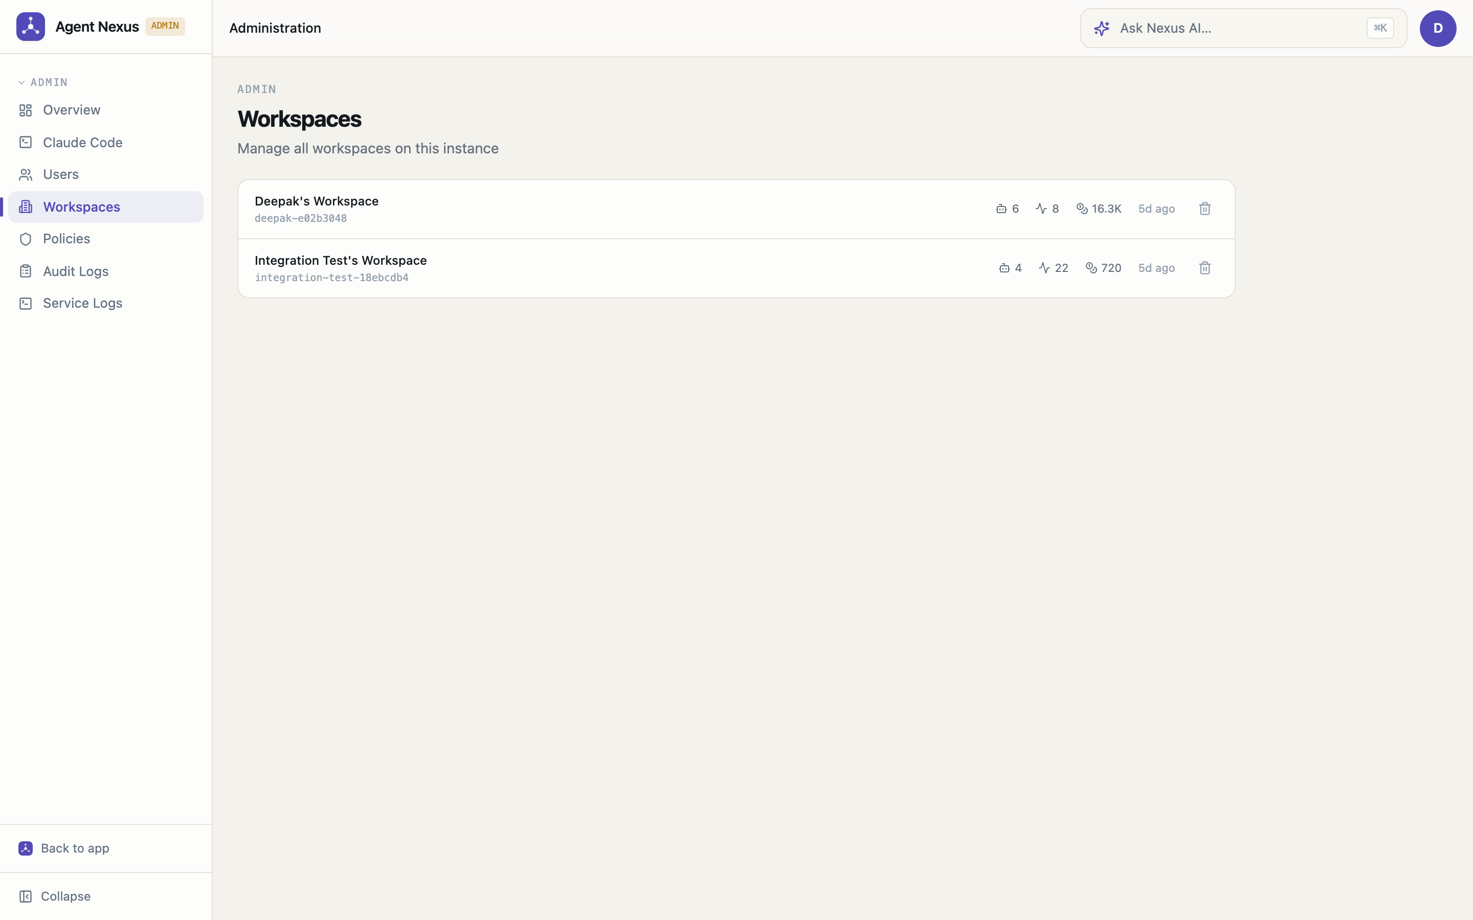This screenshot has height=920, width=1473.
Task: Delete Integration Test's Workspace with trash icon
Action: click(1204, 268)
